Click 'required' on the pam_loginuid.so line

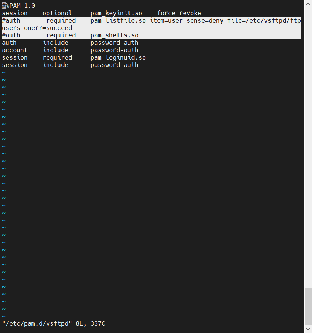pyautogui.click(x=57, y=58)
